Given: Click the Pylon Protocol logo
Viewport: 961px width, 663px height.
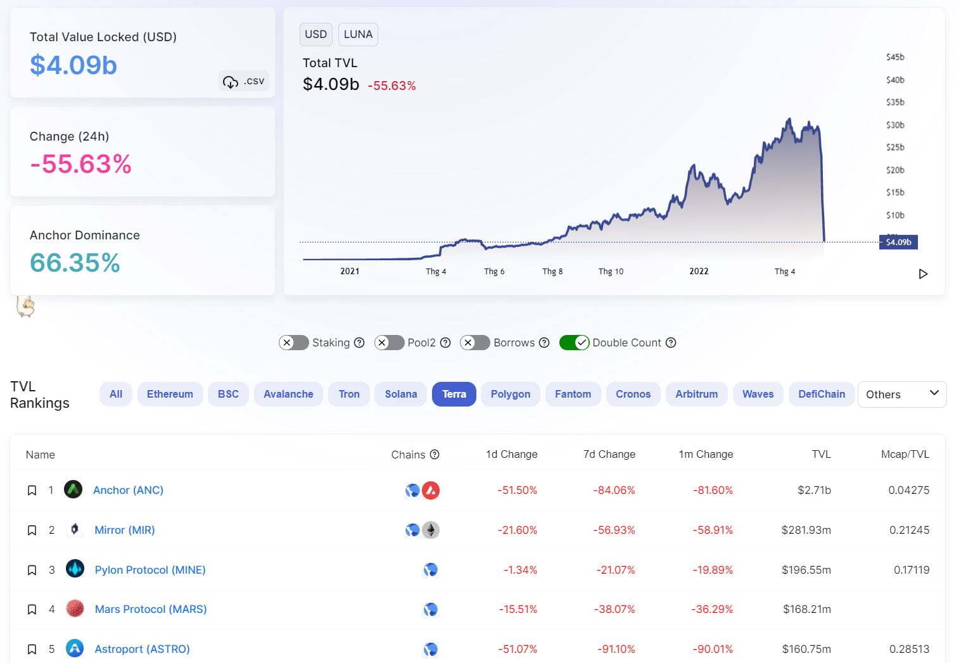Looking at the screenshot, I should (x=75, y=569).
